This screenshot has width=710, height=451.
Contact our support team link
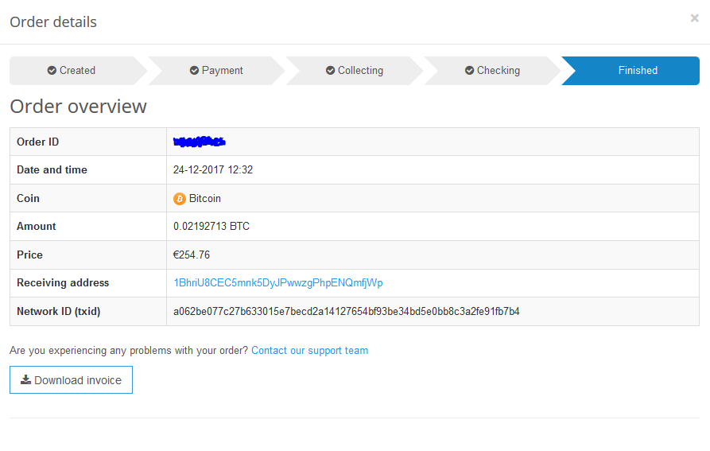309,351
